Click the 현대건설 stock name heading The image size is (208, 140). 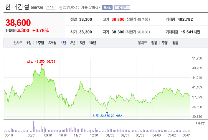pos(17,7)
